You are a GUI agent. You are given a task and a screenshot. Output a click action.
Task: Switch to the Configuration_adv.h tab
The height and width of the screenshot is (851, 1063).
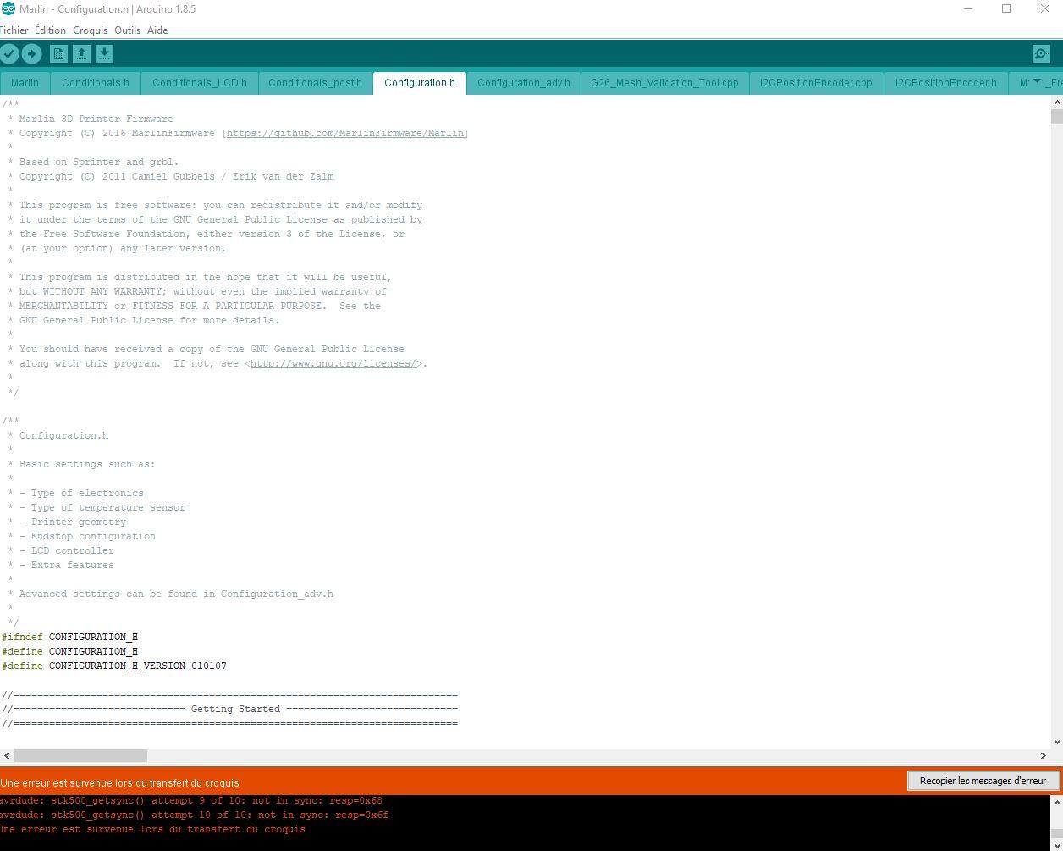(x=524, y=83)
